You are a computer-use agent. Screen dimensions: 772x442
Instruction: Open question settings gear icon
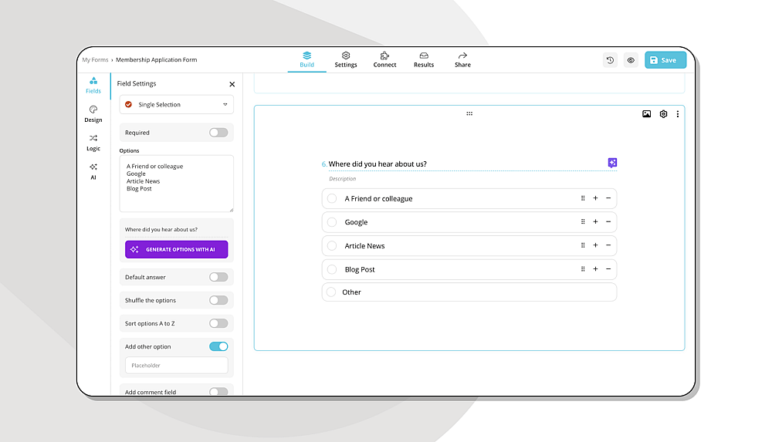[663, 113]
